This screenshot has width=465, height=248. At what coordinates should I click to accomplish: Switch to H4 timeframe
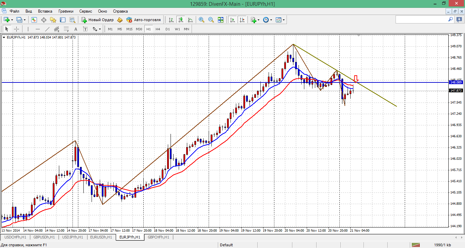[x=158, y=29]
